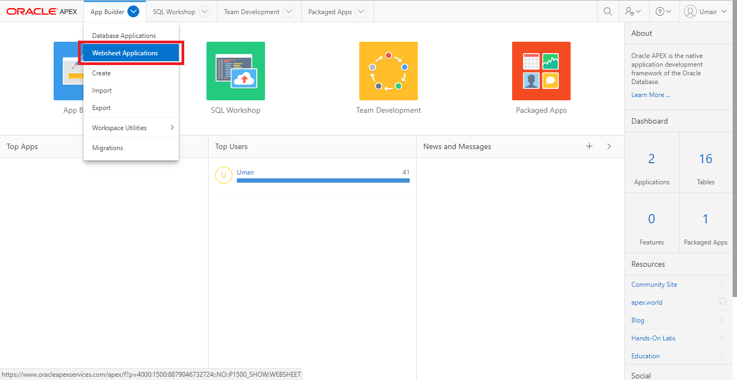737x380 pixels.
Task: Open the Umair account menu
Action: (706, 11)
